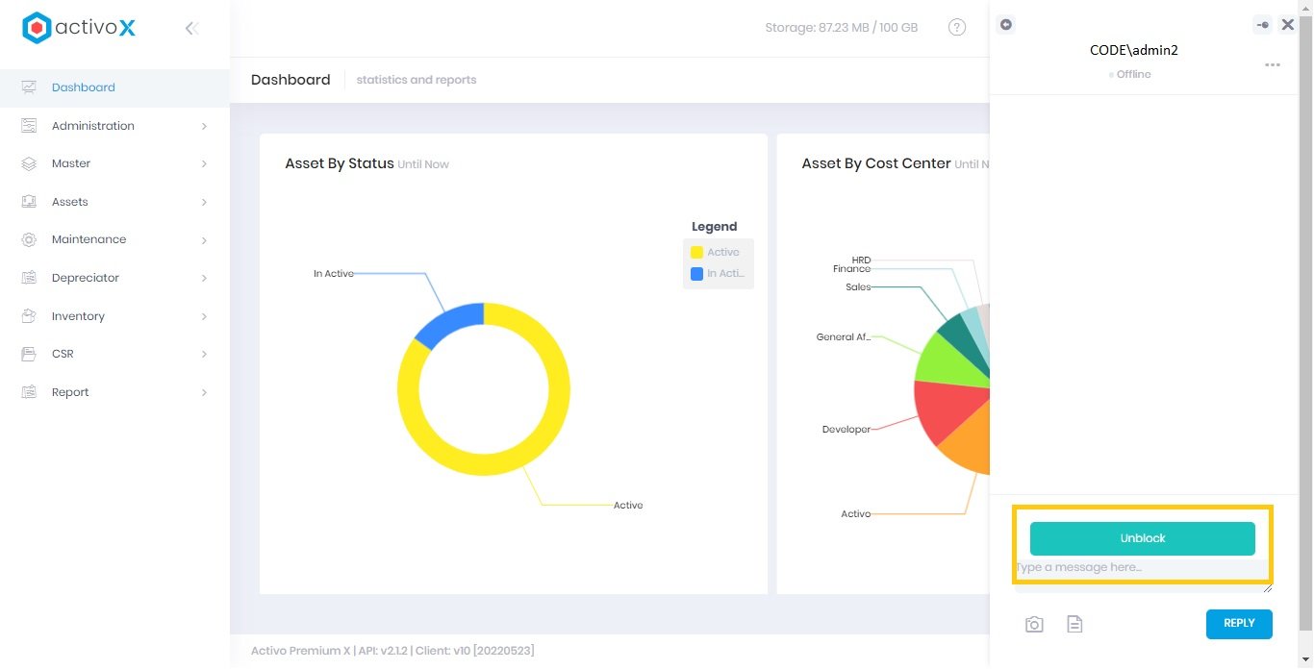Expand the Maintenance submenu

click(x=114, y=239)
